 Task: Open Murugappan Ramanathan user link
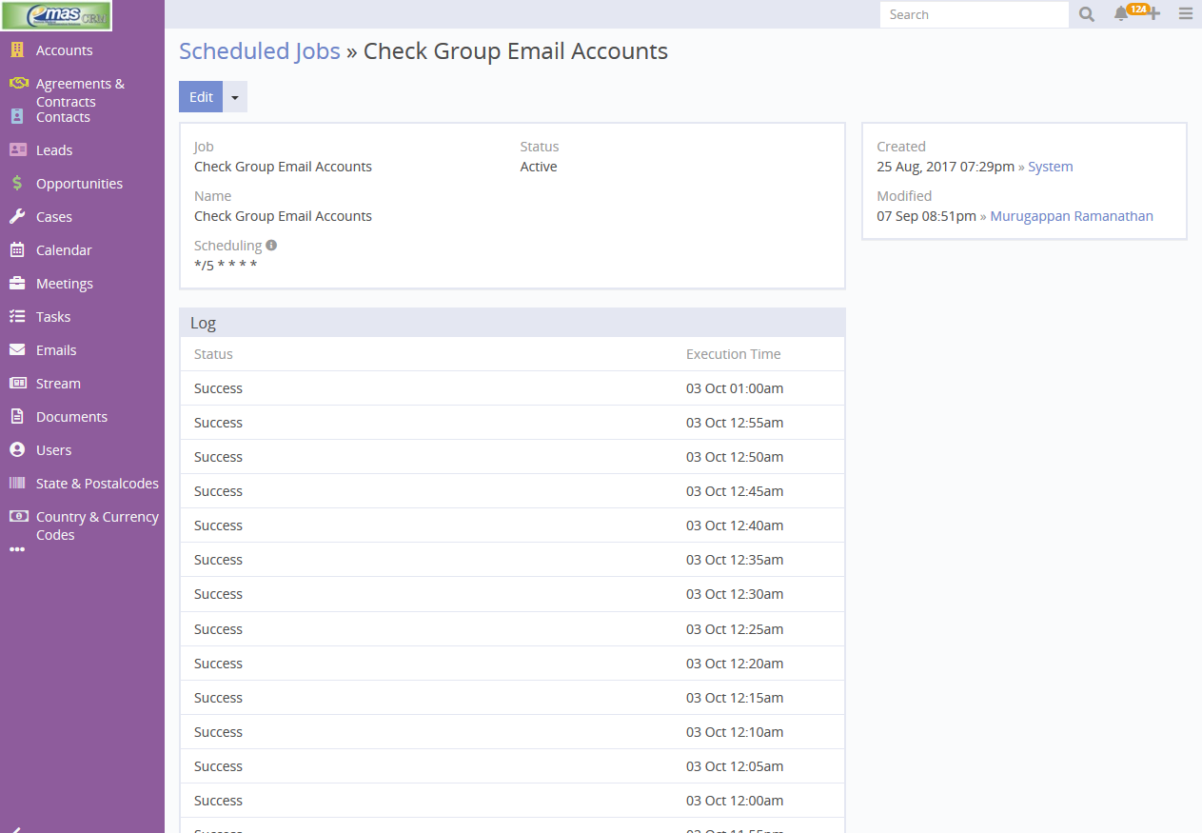tap(1072, 216)
